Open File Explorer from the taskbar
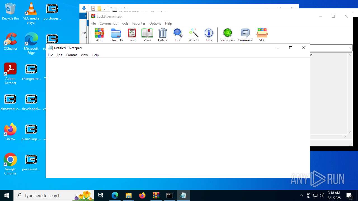Image resolution: width=358 pixels, height=201 pixels. pyautogui.click(x=129, y=195)
